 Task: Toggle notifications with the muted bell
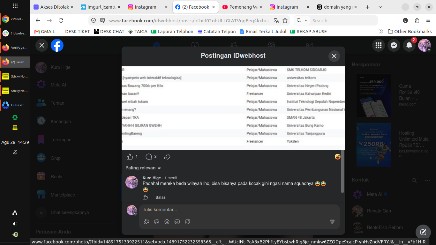pos(15,152)
